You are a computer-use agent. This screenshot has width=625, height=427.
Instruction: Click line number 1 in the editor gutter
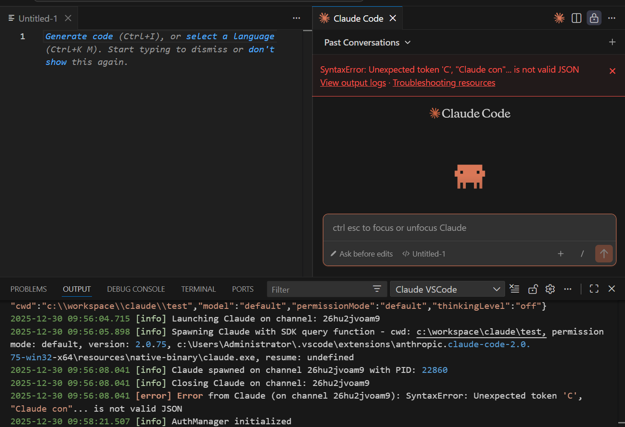23,37
